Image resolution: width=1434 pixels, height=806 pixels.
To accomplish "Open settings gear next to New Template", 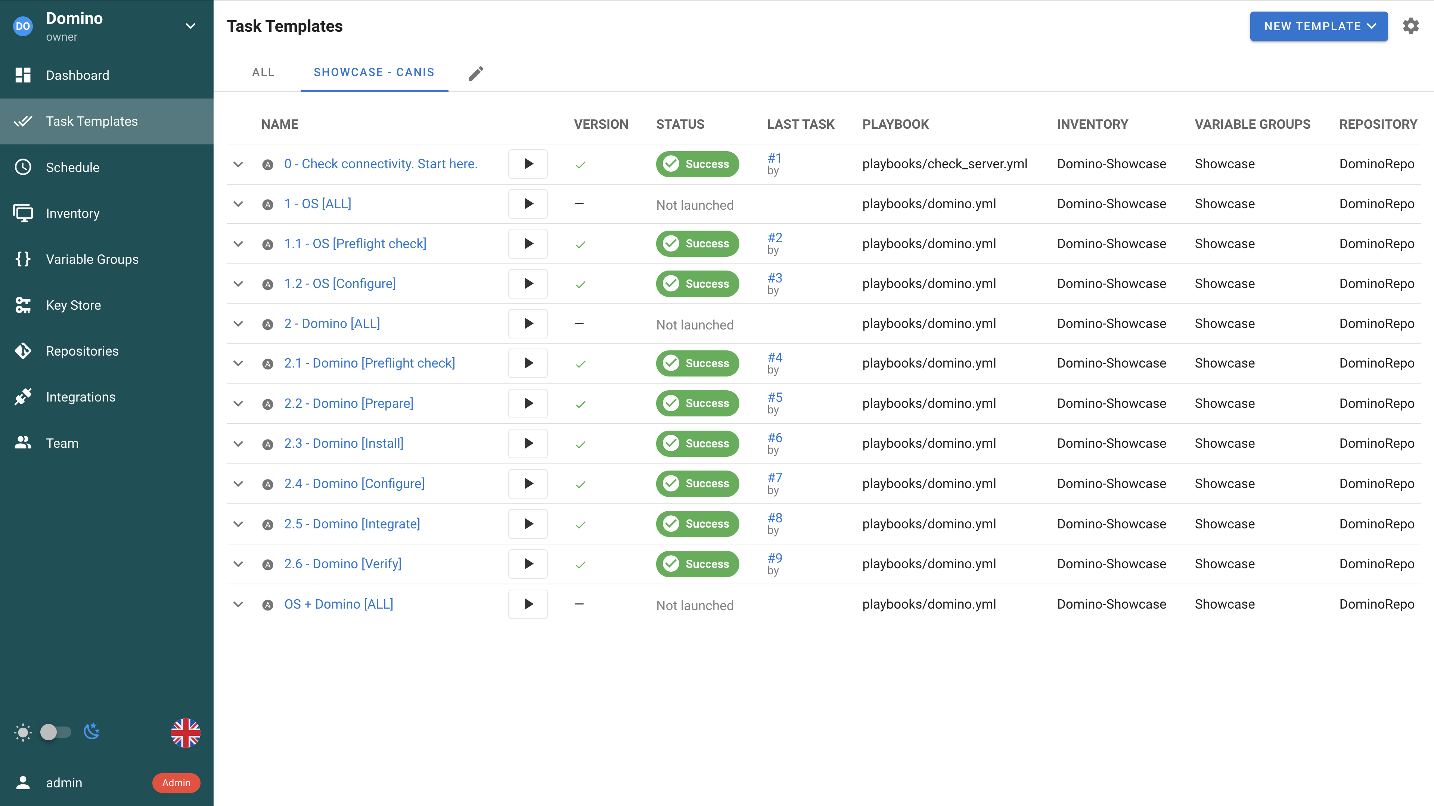I will coord(1410,26).
